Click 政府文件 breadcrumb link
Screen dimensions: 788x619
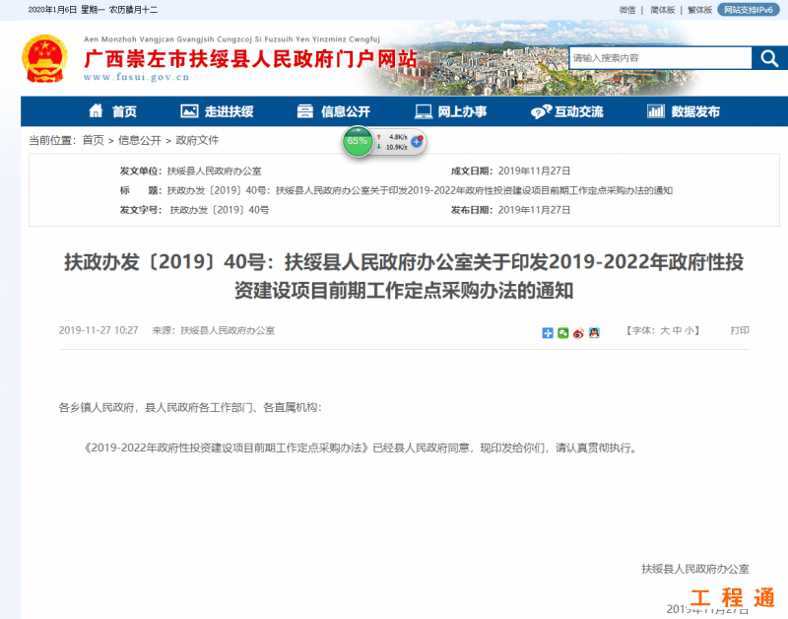point(197,141)
